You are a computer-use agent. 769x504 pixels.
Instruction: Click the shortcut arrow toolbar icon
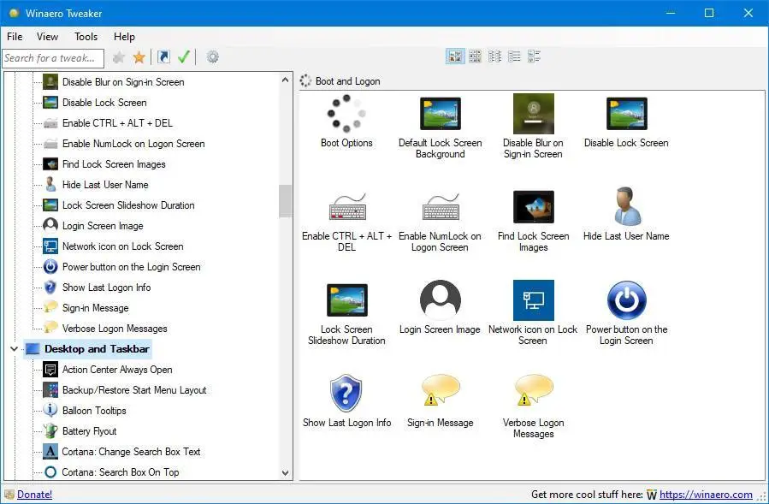tap(163, 57)
